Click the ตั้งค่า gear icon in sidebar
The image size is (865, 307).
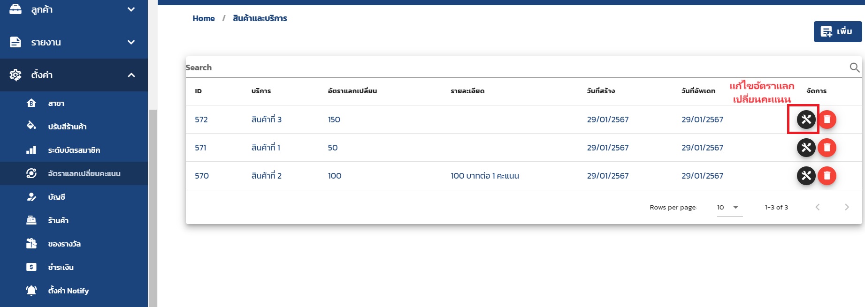click(x=15, y=75)
